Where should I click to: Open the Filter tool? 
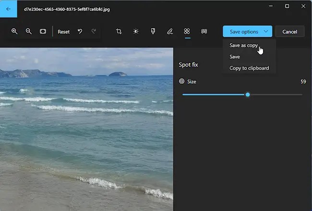(153, 31)
